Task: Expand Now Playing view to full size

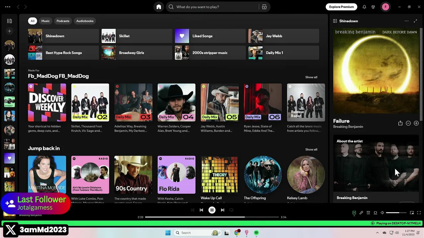Action: tap(415, 21)
